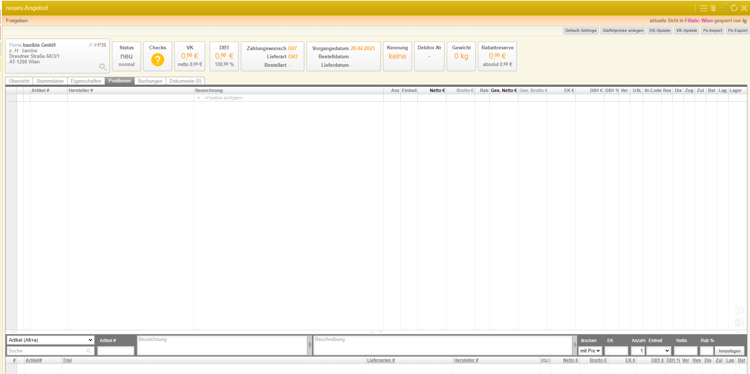Click the Default-Settings button

[581, 30]
